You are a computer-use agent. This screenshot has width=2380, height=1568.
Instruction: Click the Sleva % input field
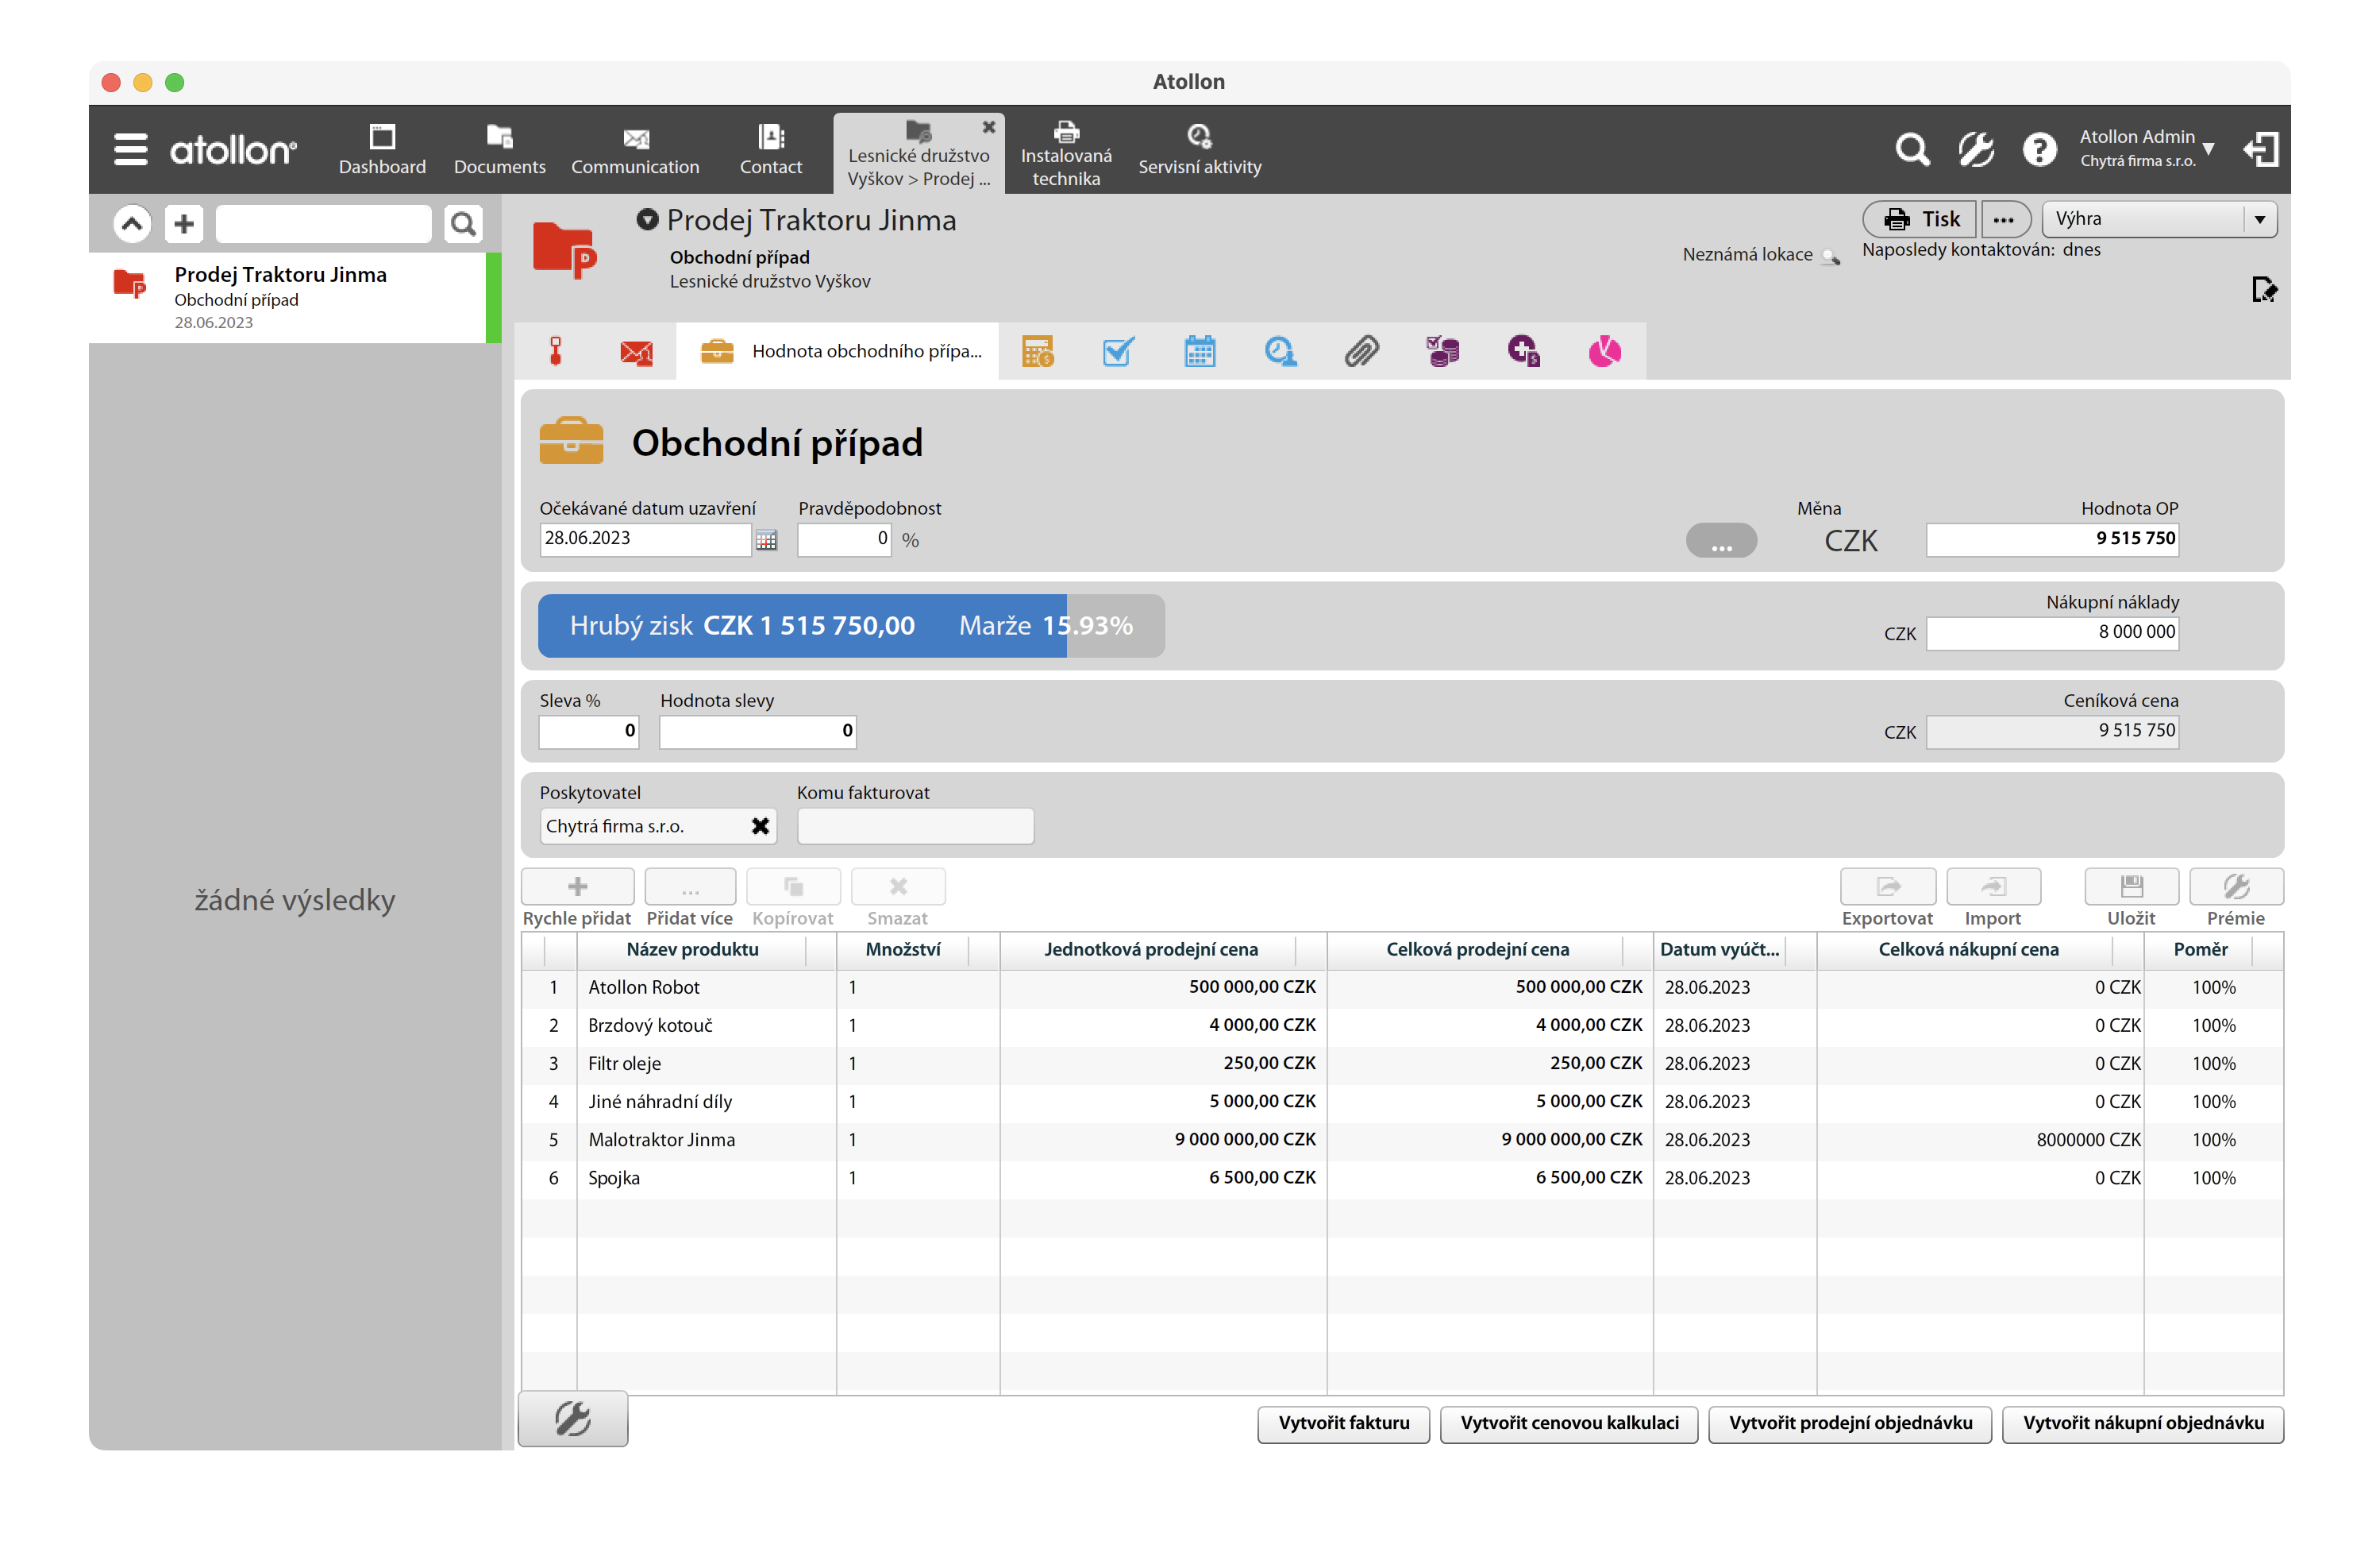point(588,731)
